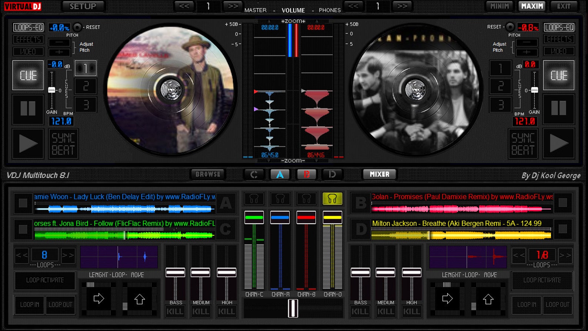Shorten right deck loop length

[x=519, y=255]
